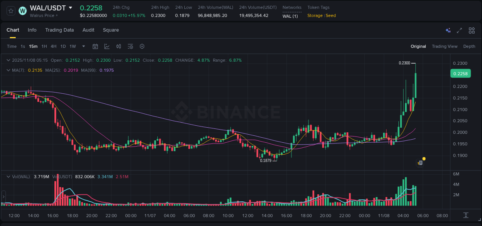This screenshot has height=226, width=482.
Task: Open the extra timeframe dropdown arrow
Action: click(83, 46)
